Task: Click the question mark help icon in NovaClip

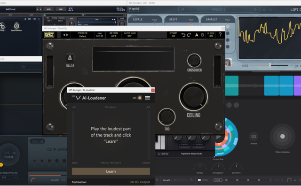Action: [220, 35]
